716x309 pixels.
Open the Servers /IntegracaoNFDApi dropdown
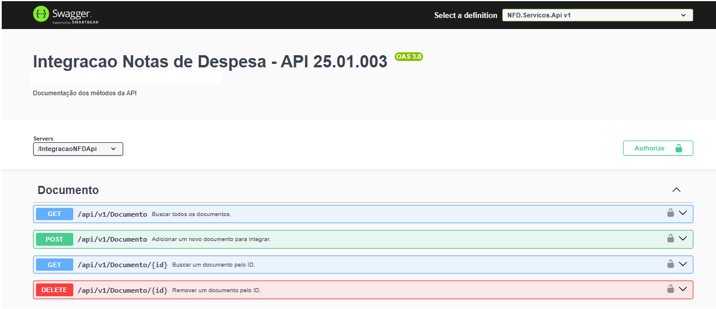click(x=78, y=149)
